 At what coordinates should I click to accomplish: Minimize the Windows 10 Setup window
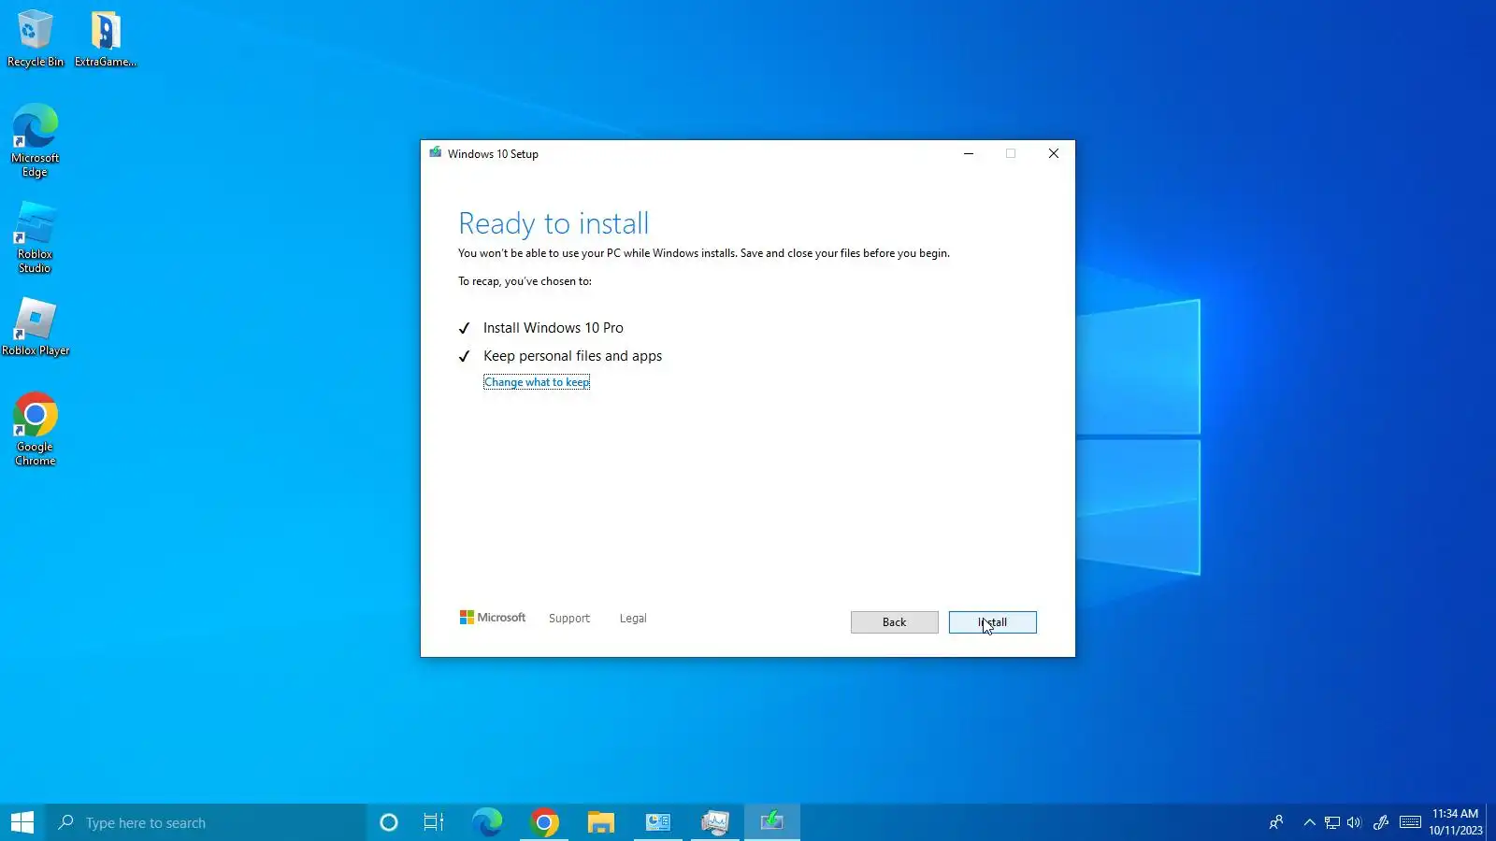tap(969, 153)
